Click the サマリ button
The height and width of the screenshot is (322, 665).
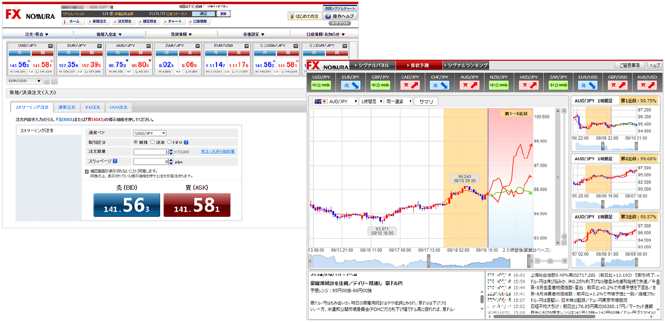pyautogui.click(x=426, y=101)
